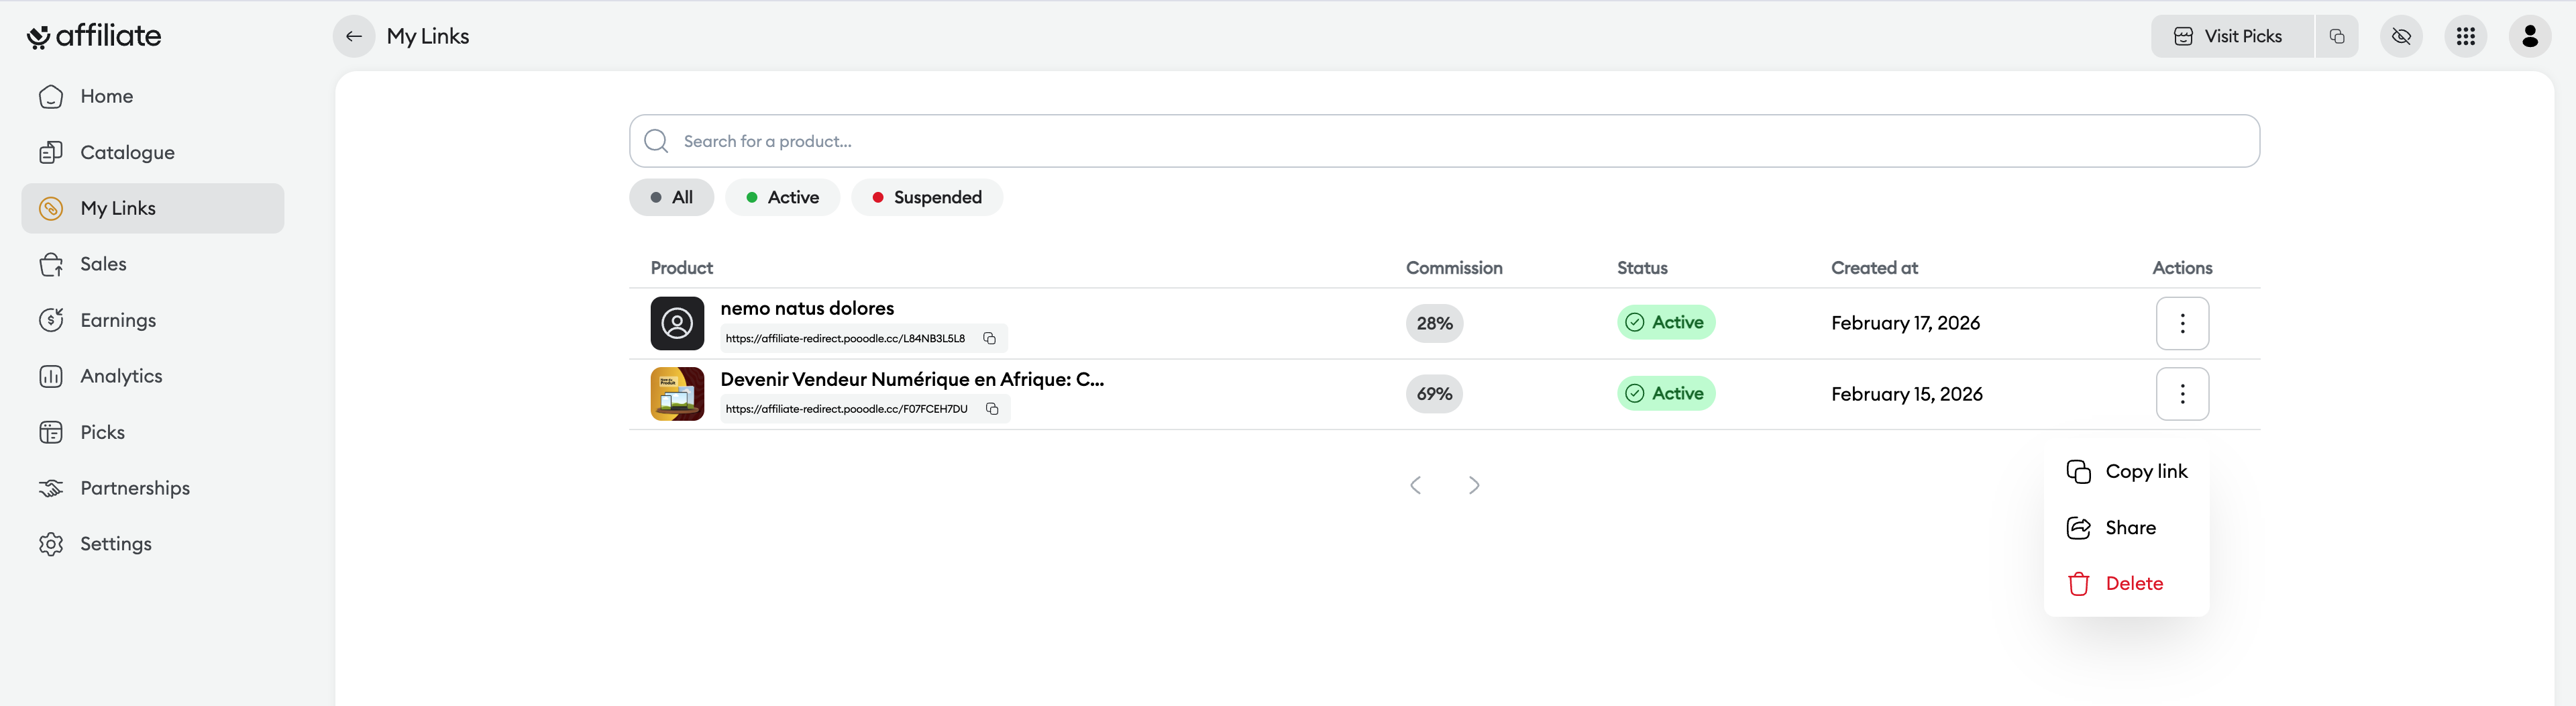
Task: Open the user profile avatar
Action: [x=2529, y=37]
